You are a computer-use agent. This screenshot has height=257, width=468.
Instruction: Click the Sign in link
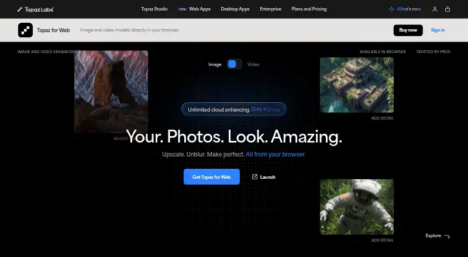[438, 30]
